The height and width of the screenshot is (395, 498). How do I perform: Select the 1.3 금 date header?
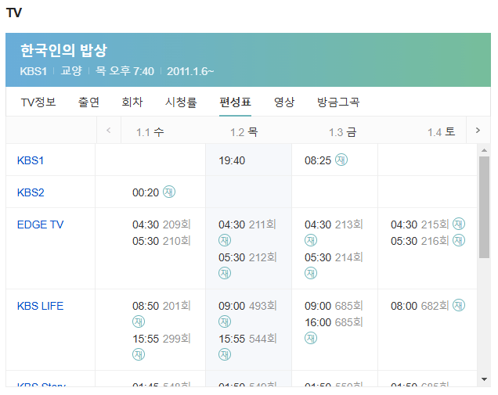click(x=342, y=132)
